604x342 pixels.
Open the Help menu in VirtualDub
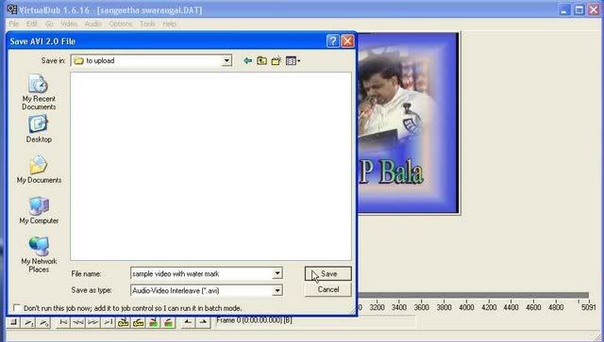[169, 24]
